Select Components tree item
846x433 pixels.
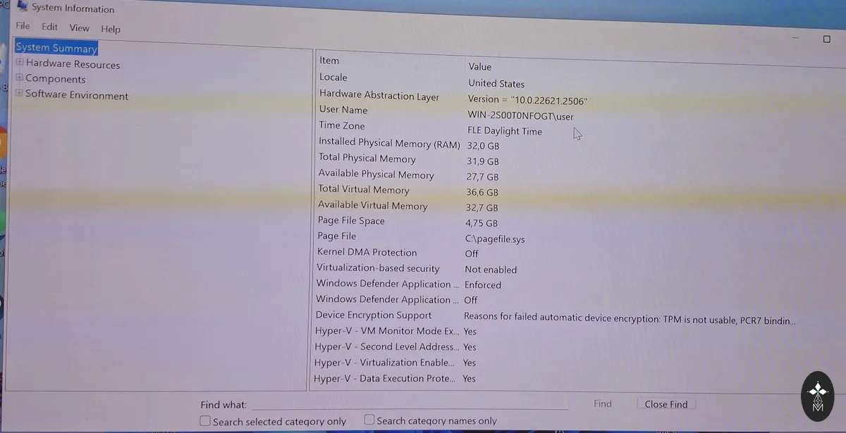coord(56,79)
